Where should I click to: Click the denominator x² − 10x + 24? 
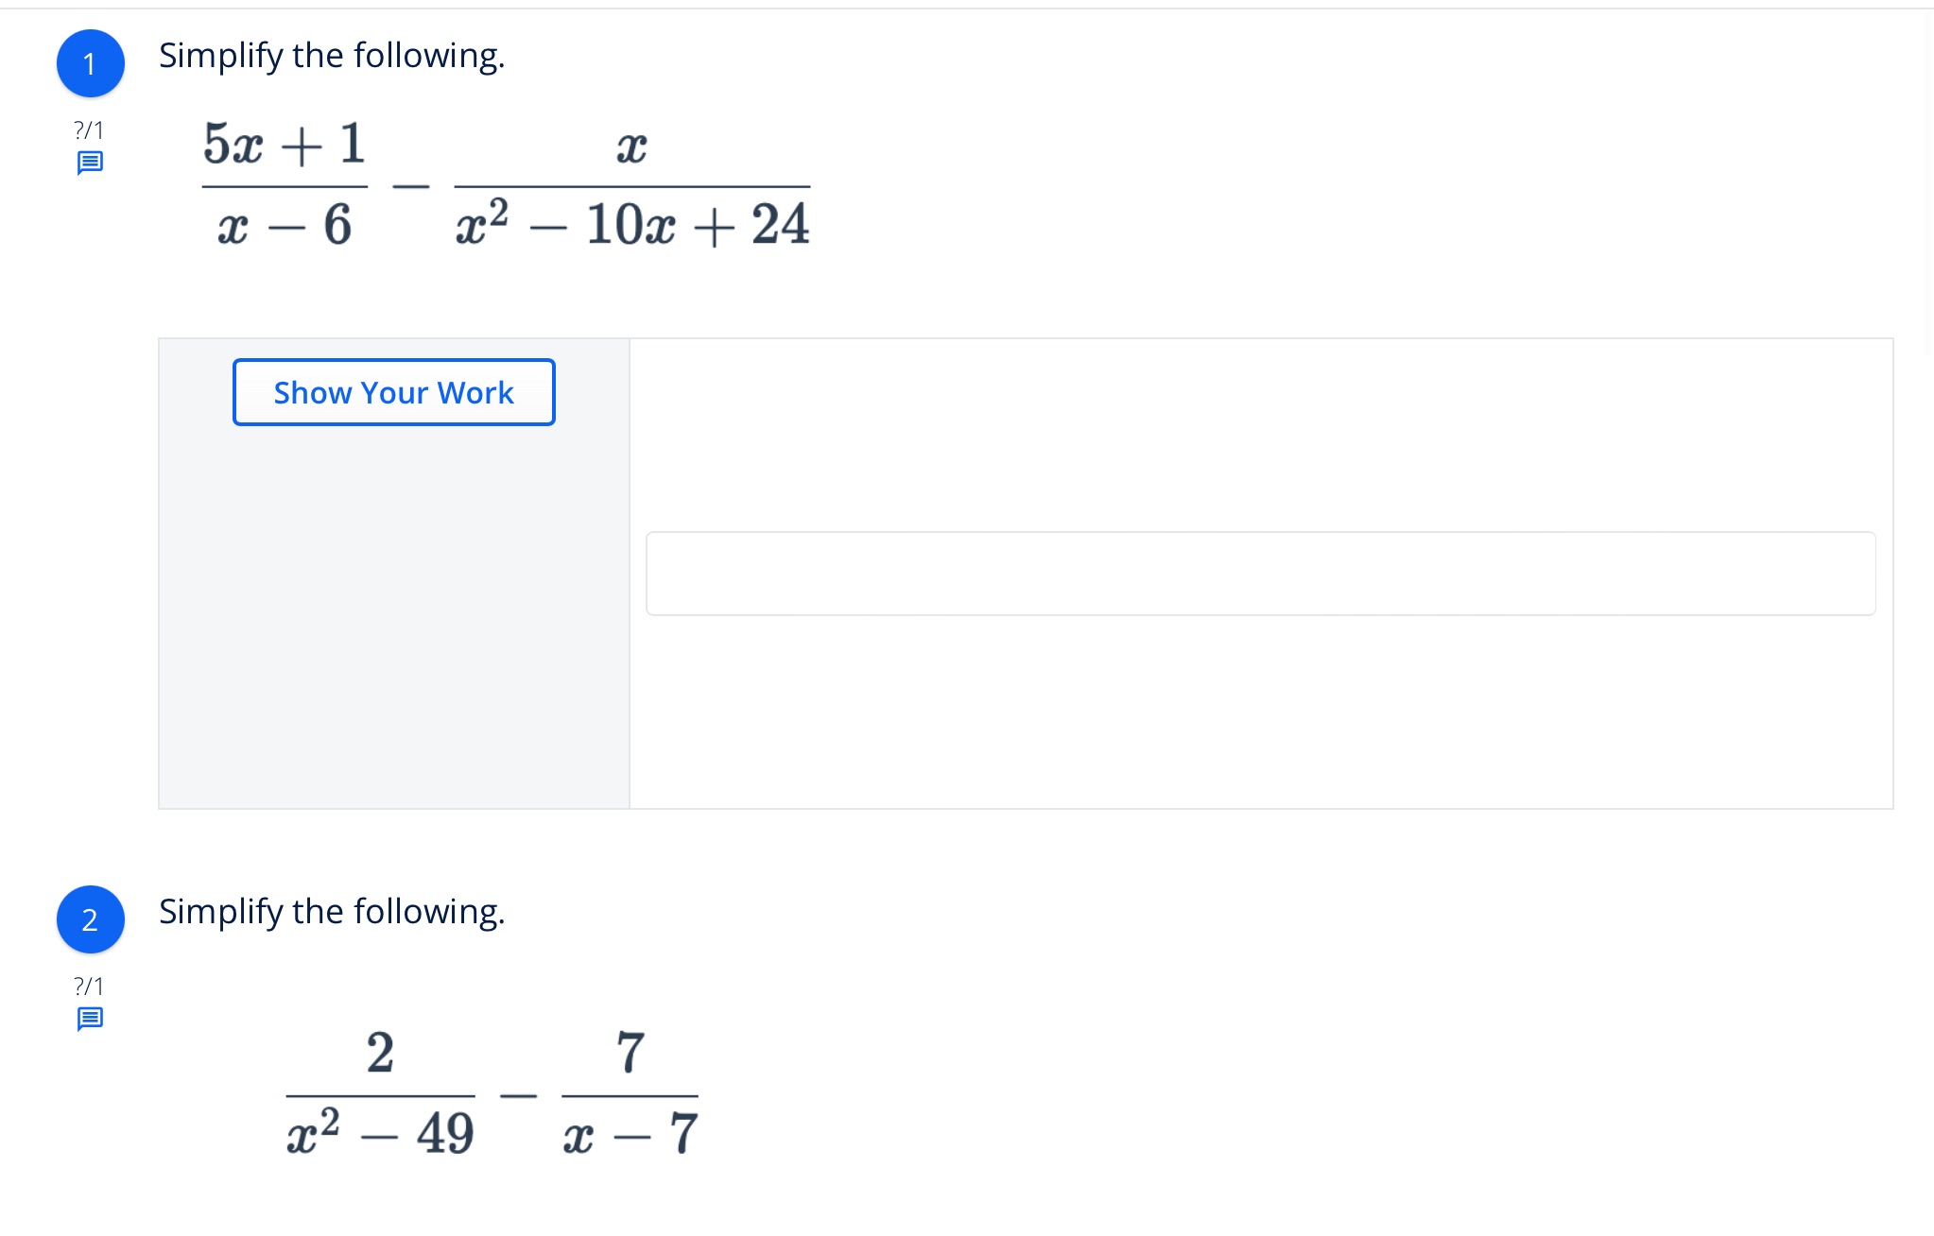(x=631, y=226)
